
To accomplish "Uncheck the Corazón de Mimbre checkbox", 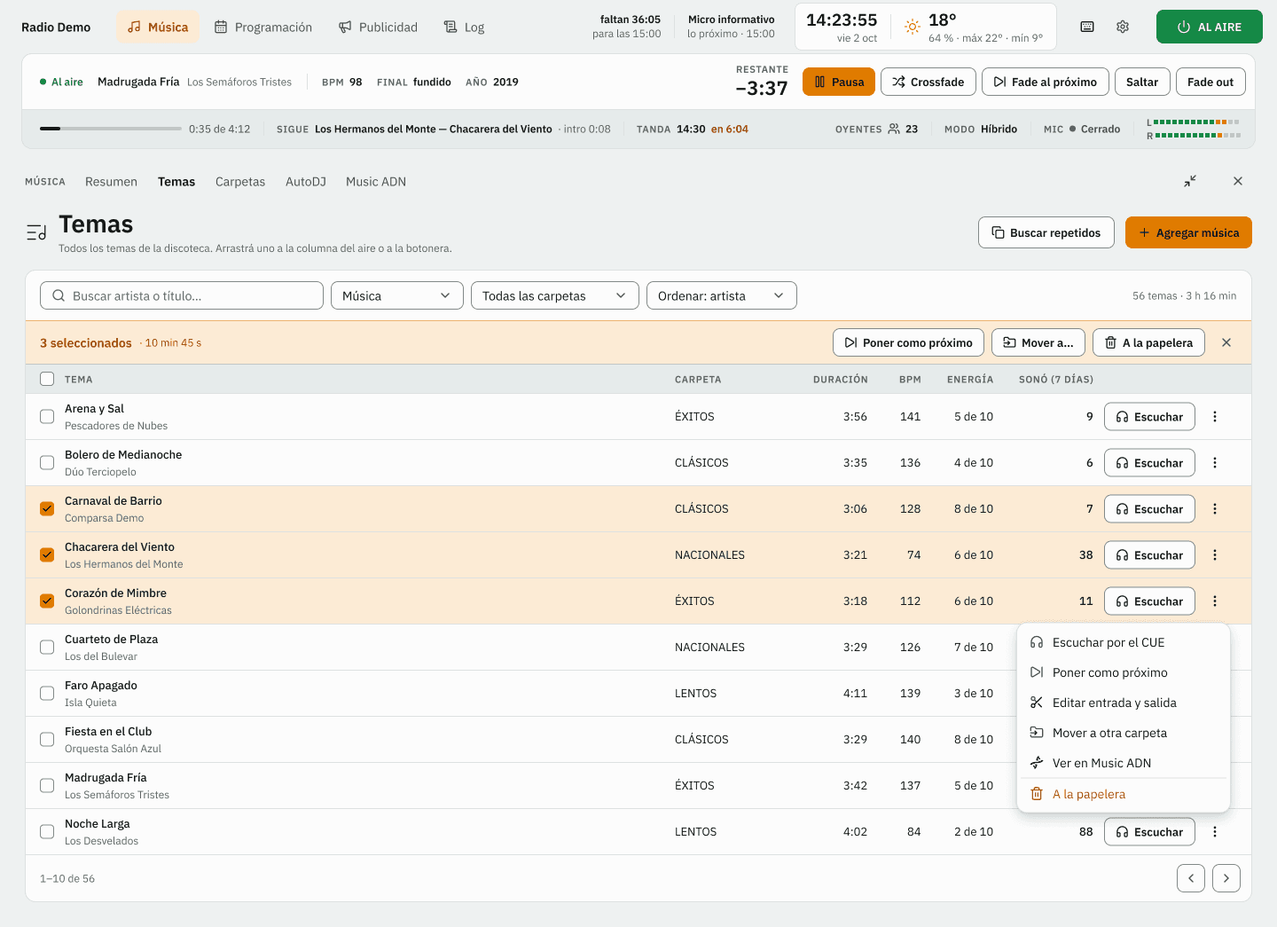I will pyautogui.click(x=47, y=601).
